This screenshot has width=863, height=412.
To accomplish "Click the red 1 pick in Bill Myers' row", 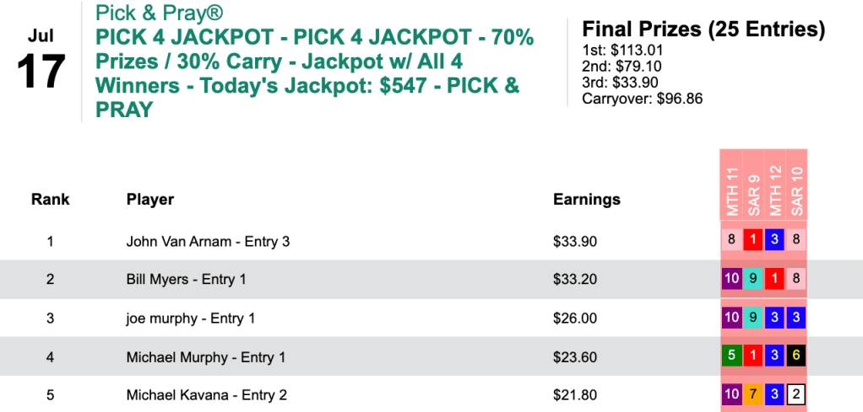I will tap(775, 279).
